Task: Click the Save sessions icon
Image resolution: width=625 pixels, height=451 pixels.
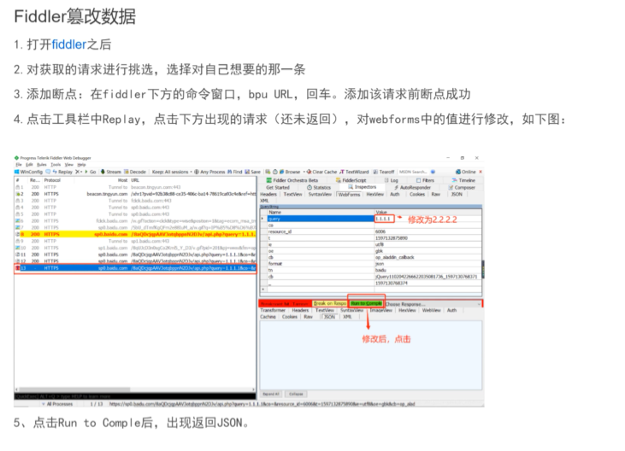Action: (x=247, y=172)
